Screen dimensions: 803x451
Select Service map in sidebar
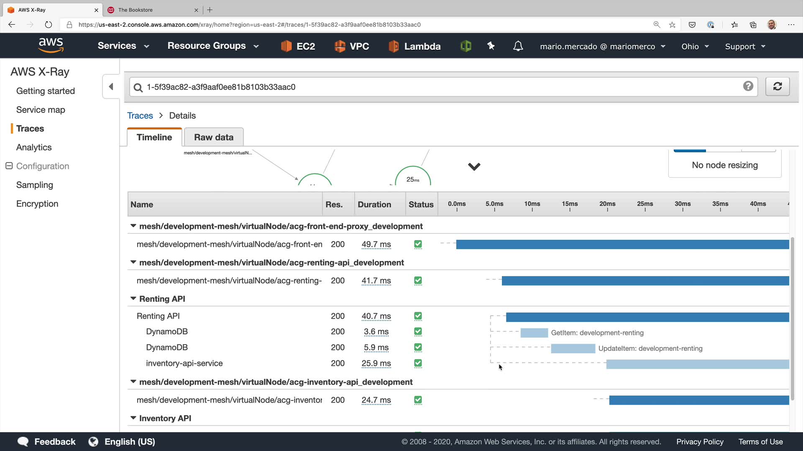pyautogui.click(x=41, y=110)
